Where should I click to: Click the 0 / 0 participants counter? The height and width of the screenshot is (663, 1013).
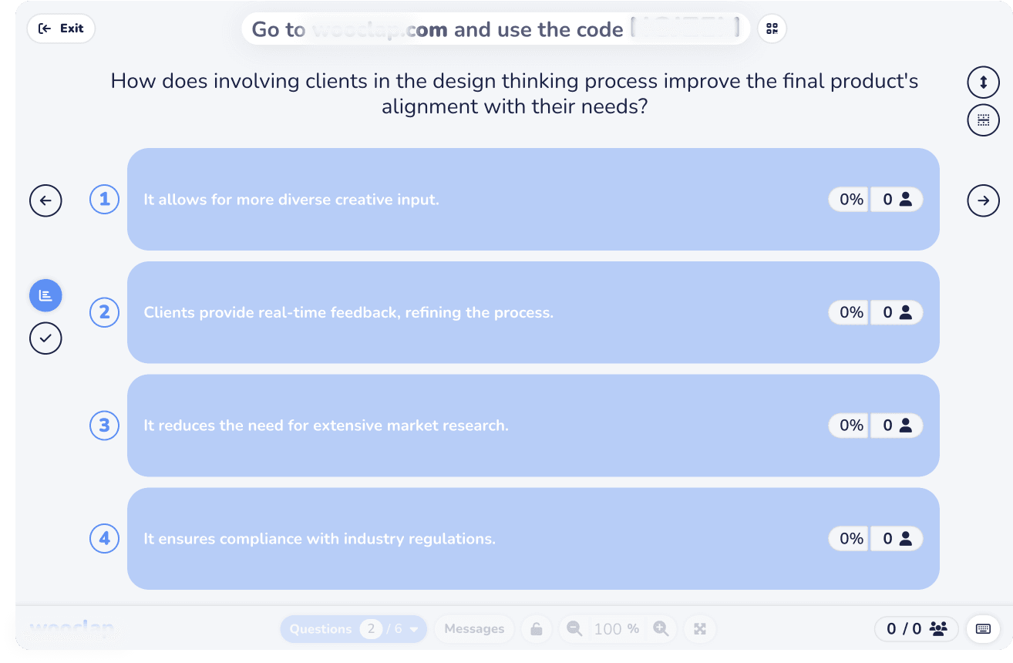(916, 629)
